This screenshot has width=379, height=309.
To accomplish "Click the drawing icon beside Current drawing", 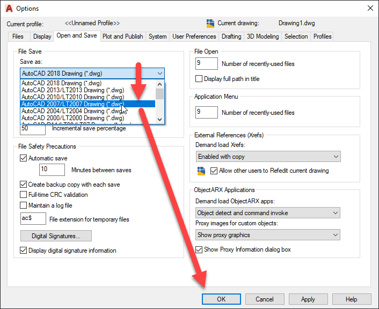I will coord(210,24).
